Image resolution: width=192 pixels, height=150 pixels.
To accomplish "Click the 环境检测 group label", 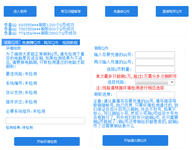I will coord(13,48).
